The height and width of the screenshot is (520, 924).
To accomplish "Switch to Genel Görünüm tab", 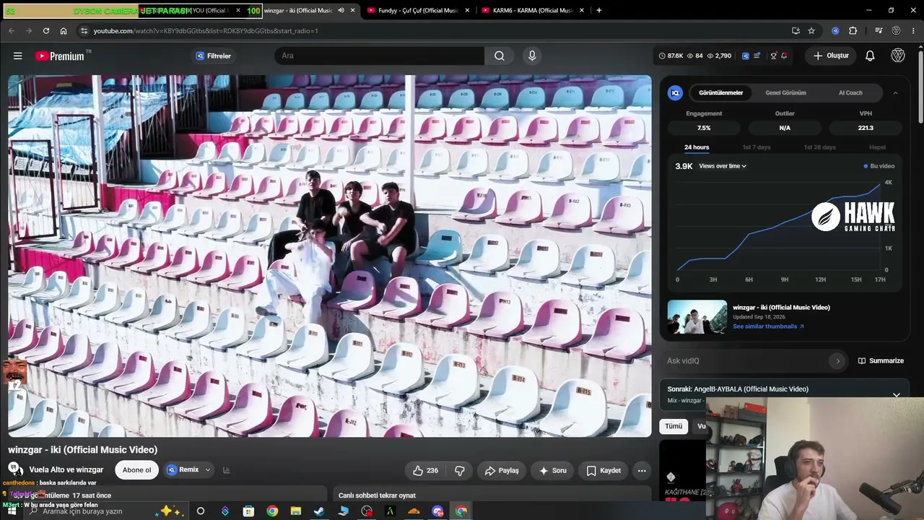I will tap(785, 92).
